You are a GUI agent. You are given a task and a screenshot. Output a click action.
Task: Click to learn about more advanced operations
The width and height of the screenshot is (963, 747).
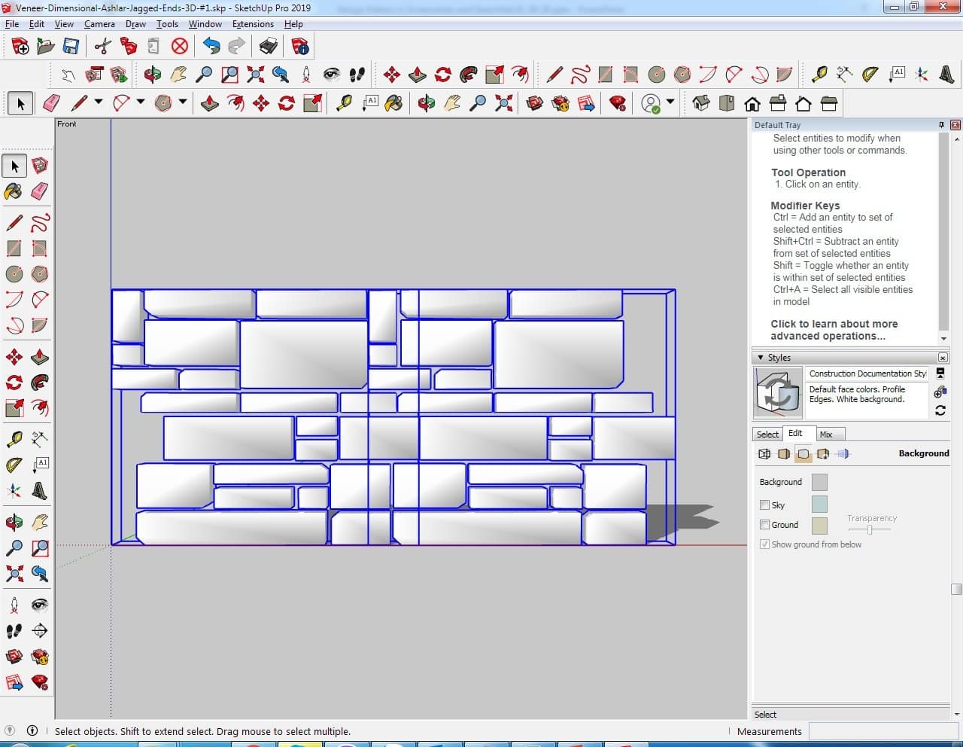(x=834, y=330)
